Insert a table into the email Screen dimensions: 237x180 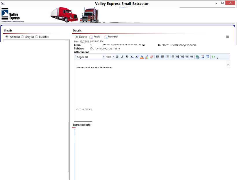(208, 57)
